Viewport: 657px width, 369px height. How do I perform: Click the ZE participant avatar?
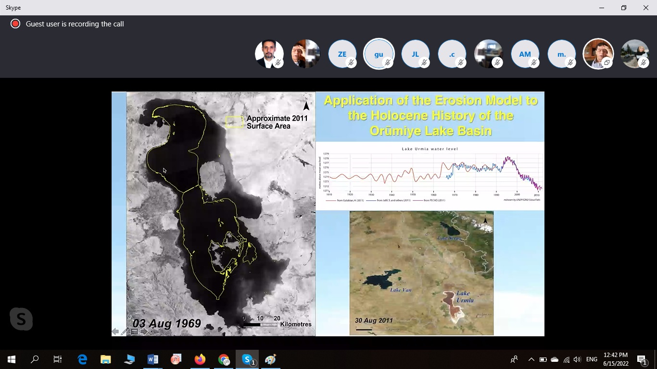tap(342, 54)
